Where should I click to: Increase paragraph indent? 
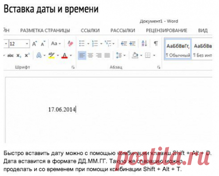(132, 43)
